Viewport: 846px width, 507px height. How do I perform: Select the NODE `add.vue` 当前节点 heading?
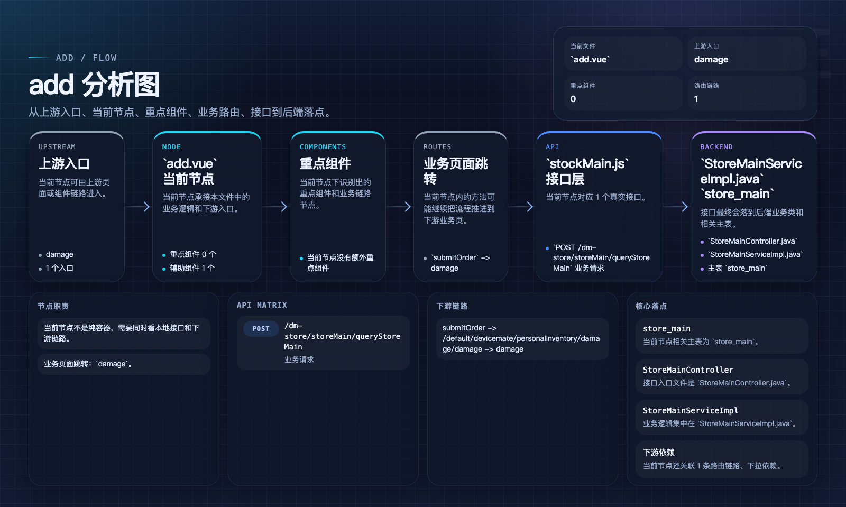point(190,171)
